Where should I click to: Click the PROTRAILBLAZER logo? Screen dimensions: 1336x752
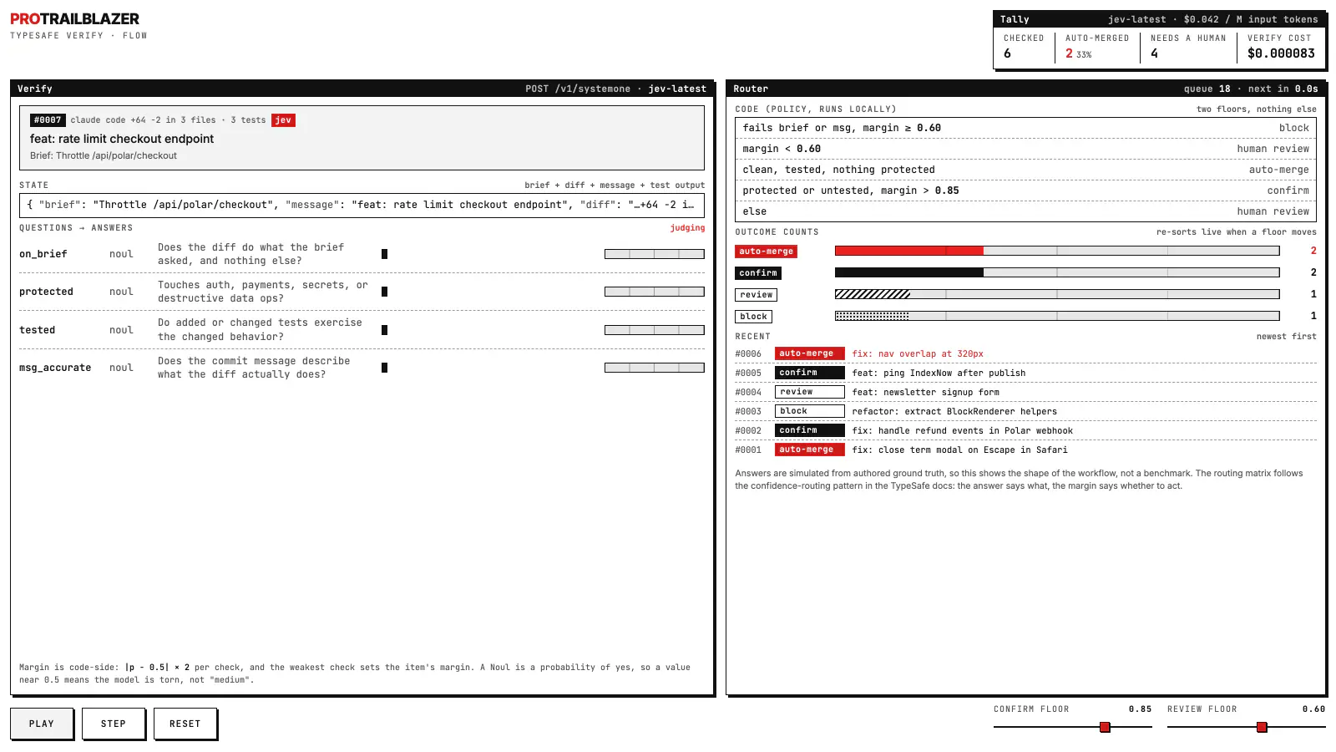click(x=74, y=19)
